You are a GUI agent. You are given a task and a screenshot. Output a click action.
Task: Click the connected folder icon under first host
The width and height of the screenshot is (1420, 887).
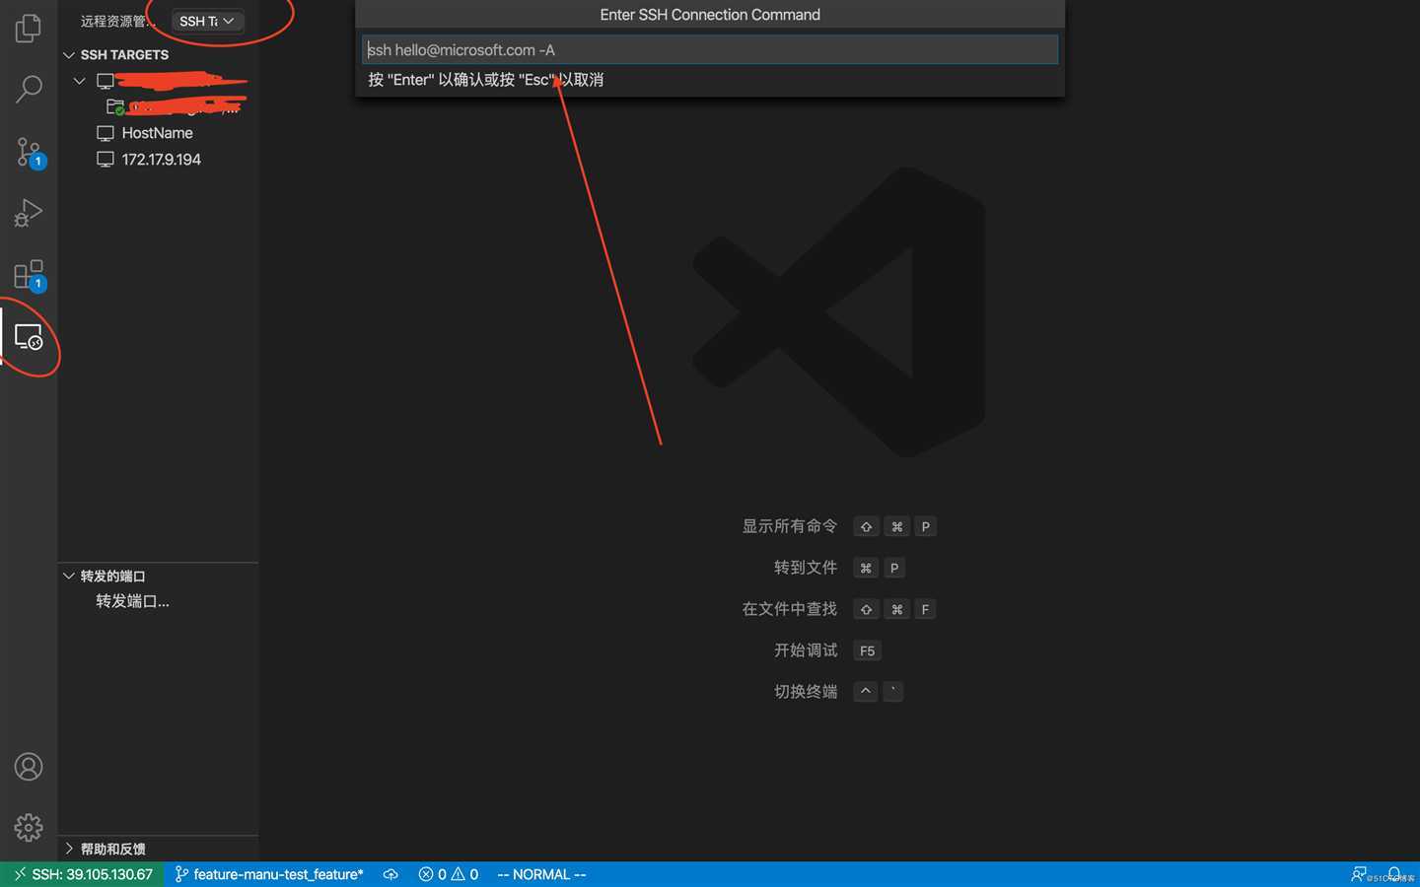(x=115, y=106)
